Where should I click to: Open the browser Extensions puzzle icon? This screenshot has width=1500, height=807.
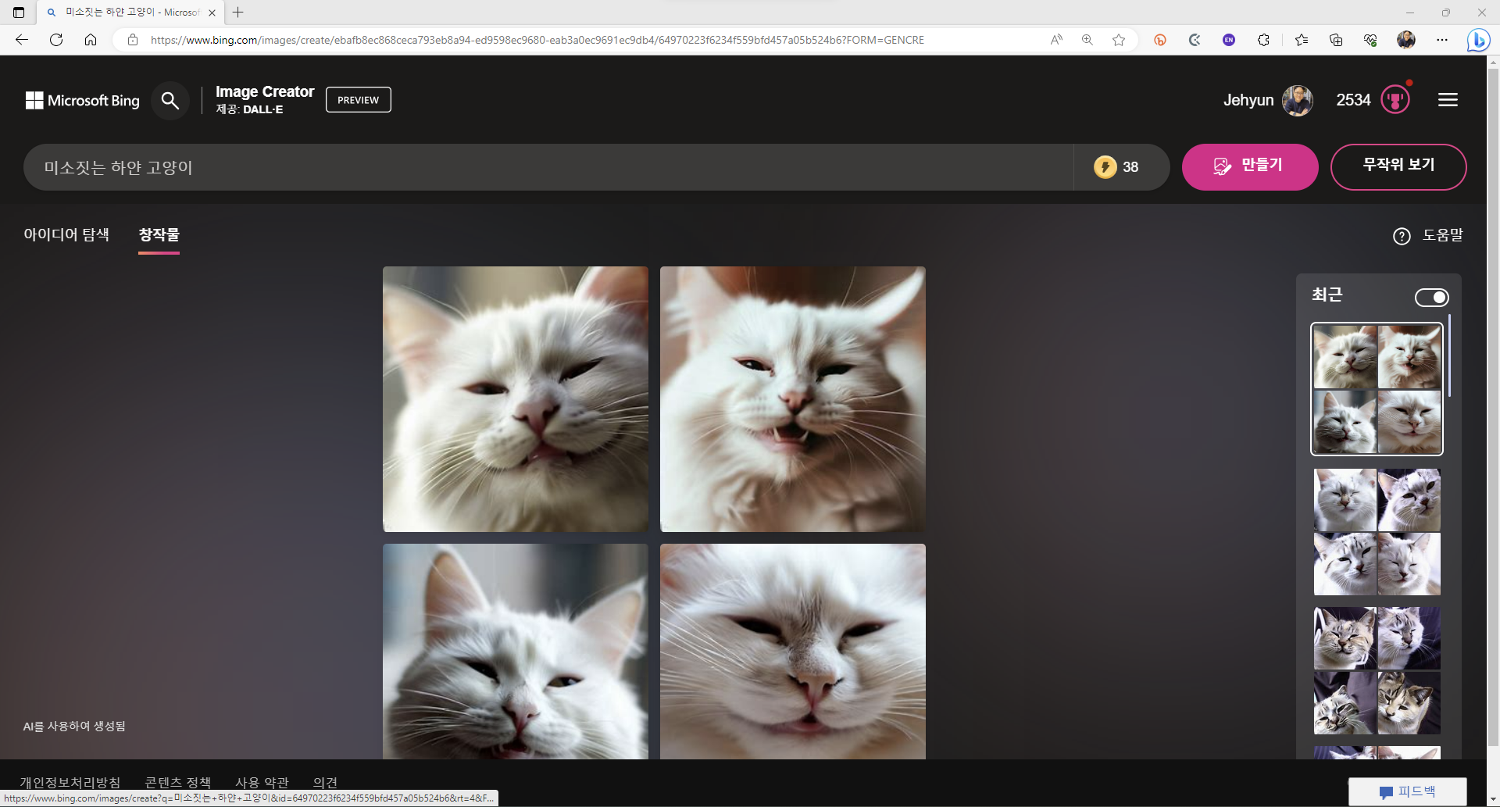pyautogui.click(x=1263, y=40)
